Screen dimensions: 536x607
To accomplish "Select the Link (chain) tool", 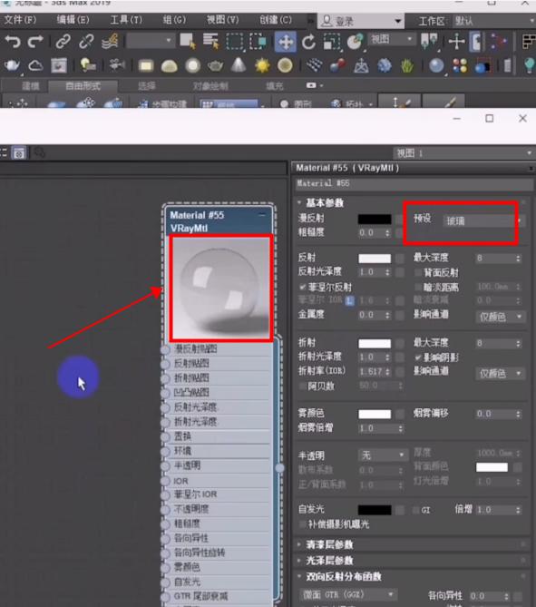I will click(63, 42).
